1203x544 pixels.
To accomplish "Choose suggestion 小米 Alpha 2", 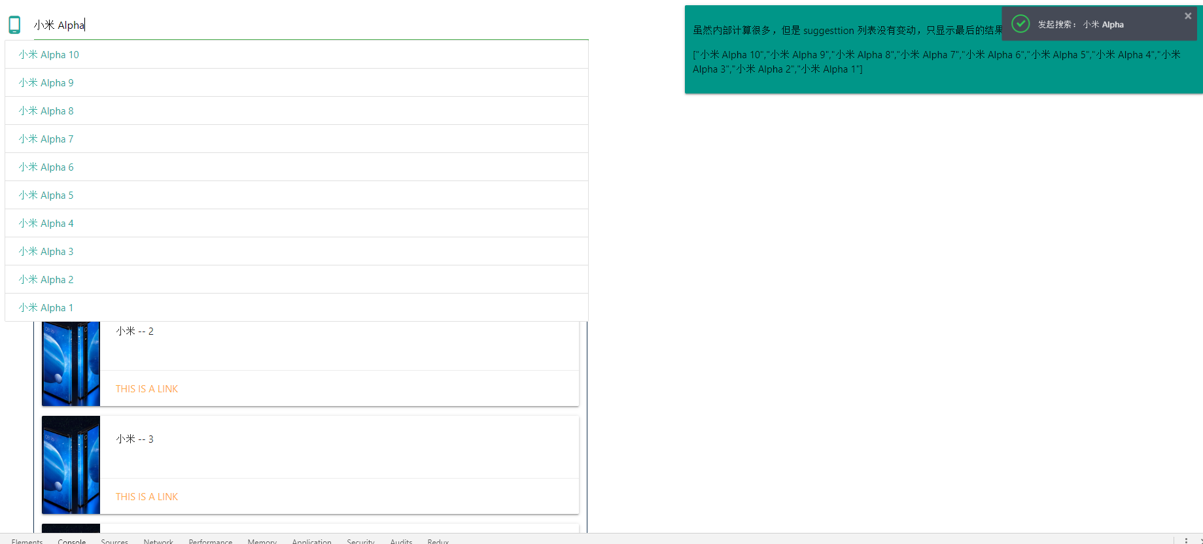I will coord(296,279).
